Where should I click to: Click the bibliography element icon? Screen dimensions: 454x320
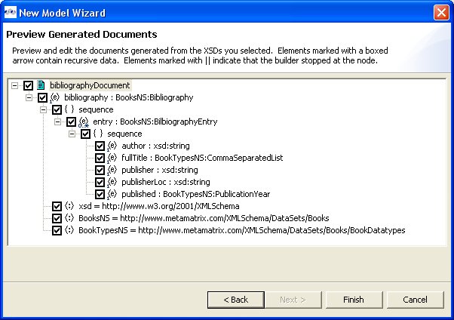54,97
